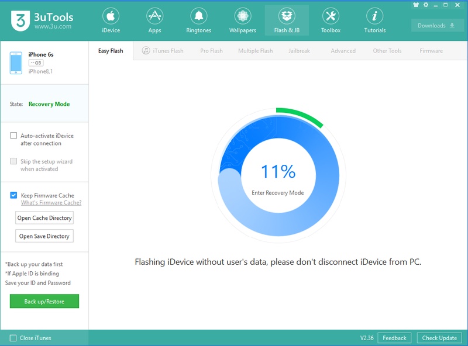468x346 pixels.
Task: Open the Apps section
Action: (x=154, y=21)
